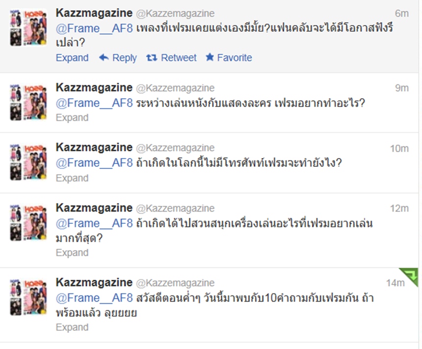The width and height of the screenshot is (422, 349).
Task: Open Kazzmagazine avatar on 10m tweet
Action: coord(28,162)
